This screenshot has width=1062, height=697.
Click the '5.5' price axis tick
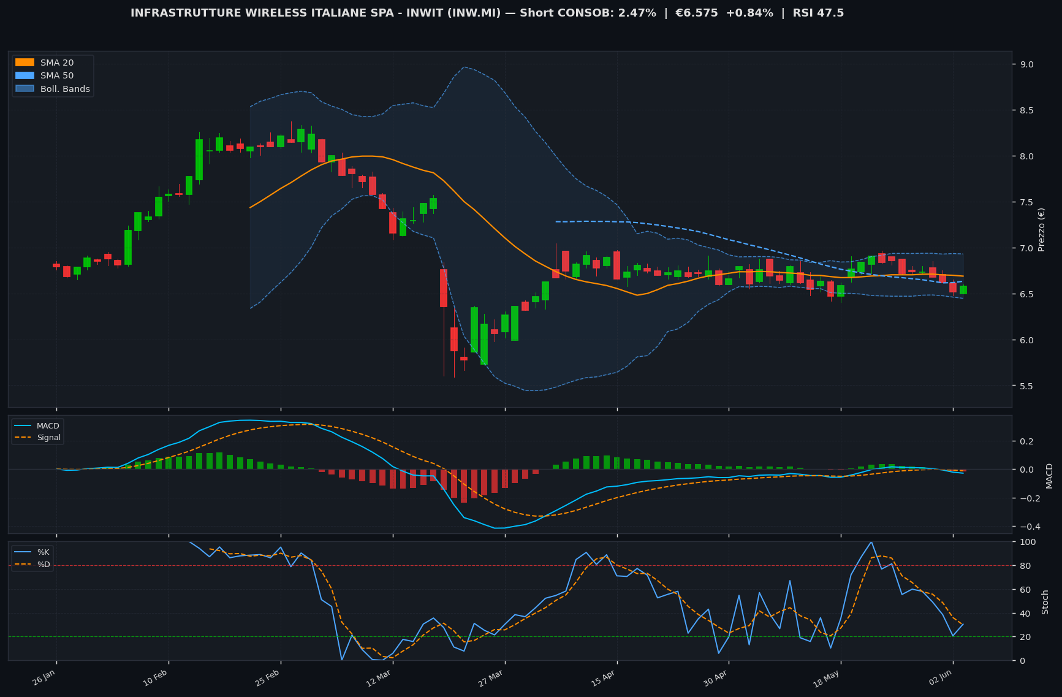(1026, 386)
